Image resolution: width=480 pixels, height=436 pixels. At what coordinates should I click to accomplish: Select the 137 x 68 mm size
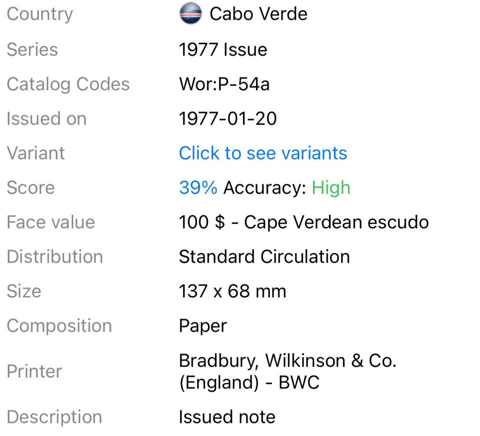pos(232,291)
